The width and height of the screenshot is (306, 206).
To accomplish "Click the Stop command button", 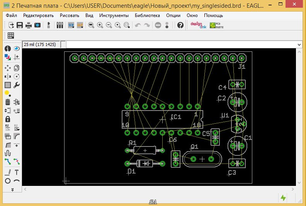I will point(158,25).
